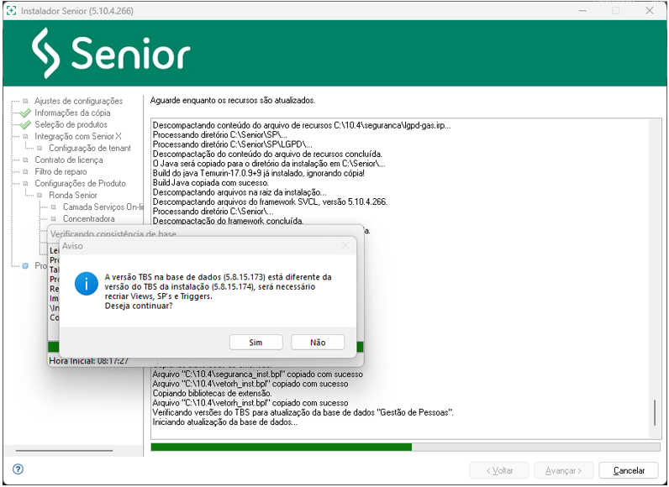Screen dimensions: 669x487
Task: Click log line mentioning Temurin-17.0.9+9
Action: click(259, 174)
